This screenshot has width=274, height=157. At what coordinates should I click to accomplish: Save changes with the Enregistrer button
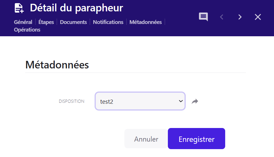(197, 139)
